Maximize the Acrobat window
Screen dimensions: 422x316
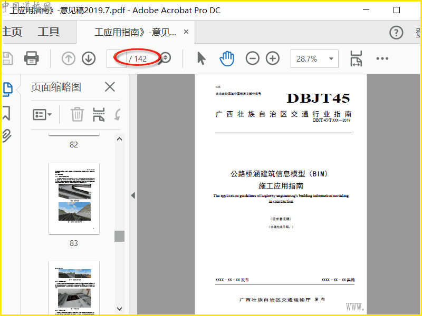pyautogui.click(x=397, y=10)
